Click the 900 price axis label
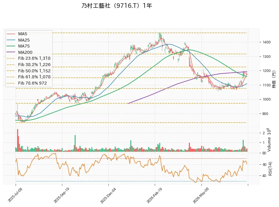 (265, 114)
